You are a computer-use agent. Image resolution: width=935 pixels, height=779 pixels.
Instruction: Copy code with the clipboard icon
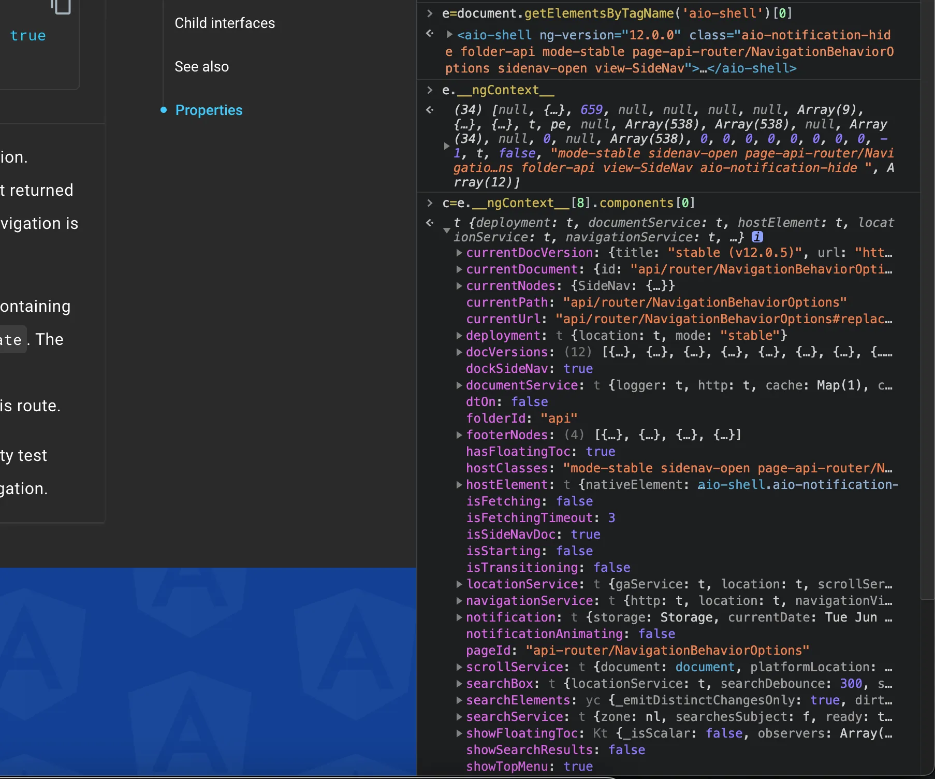pos(61,6)
